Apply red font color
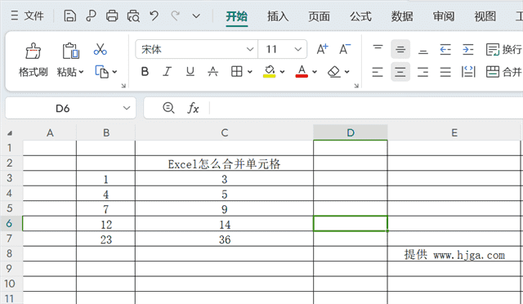523x304 pixels. 302,71
